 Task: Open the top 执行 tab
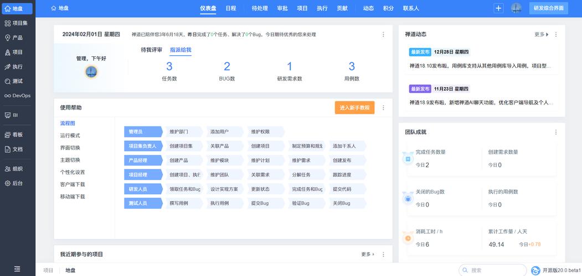coord(322,8)
